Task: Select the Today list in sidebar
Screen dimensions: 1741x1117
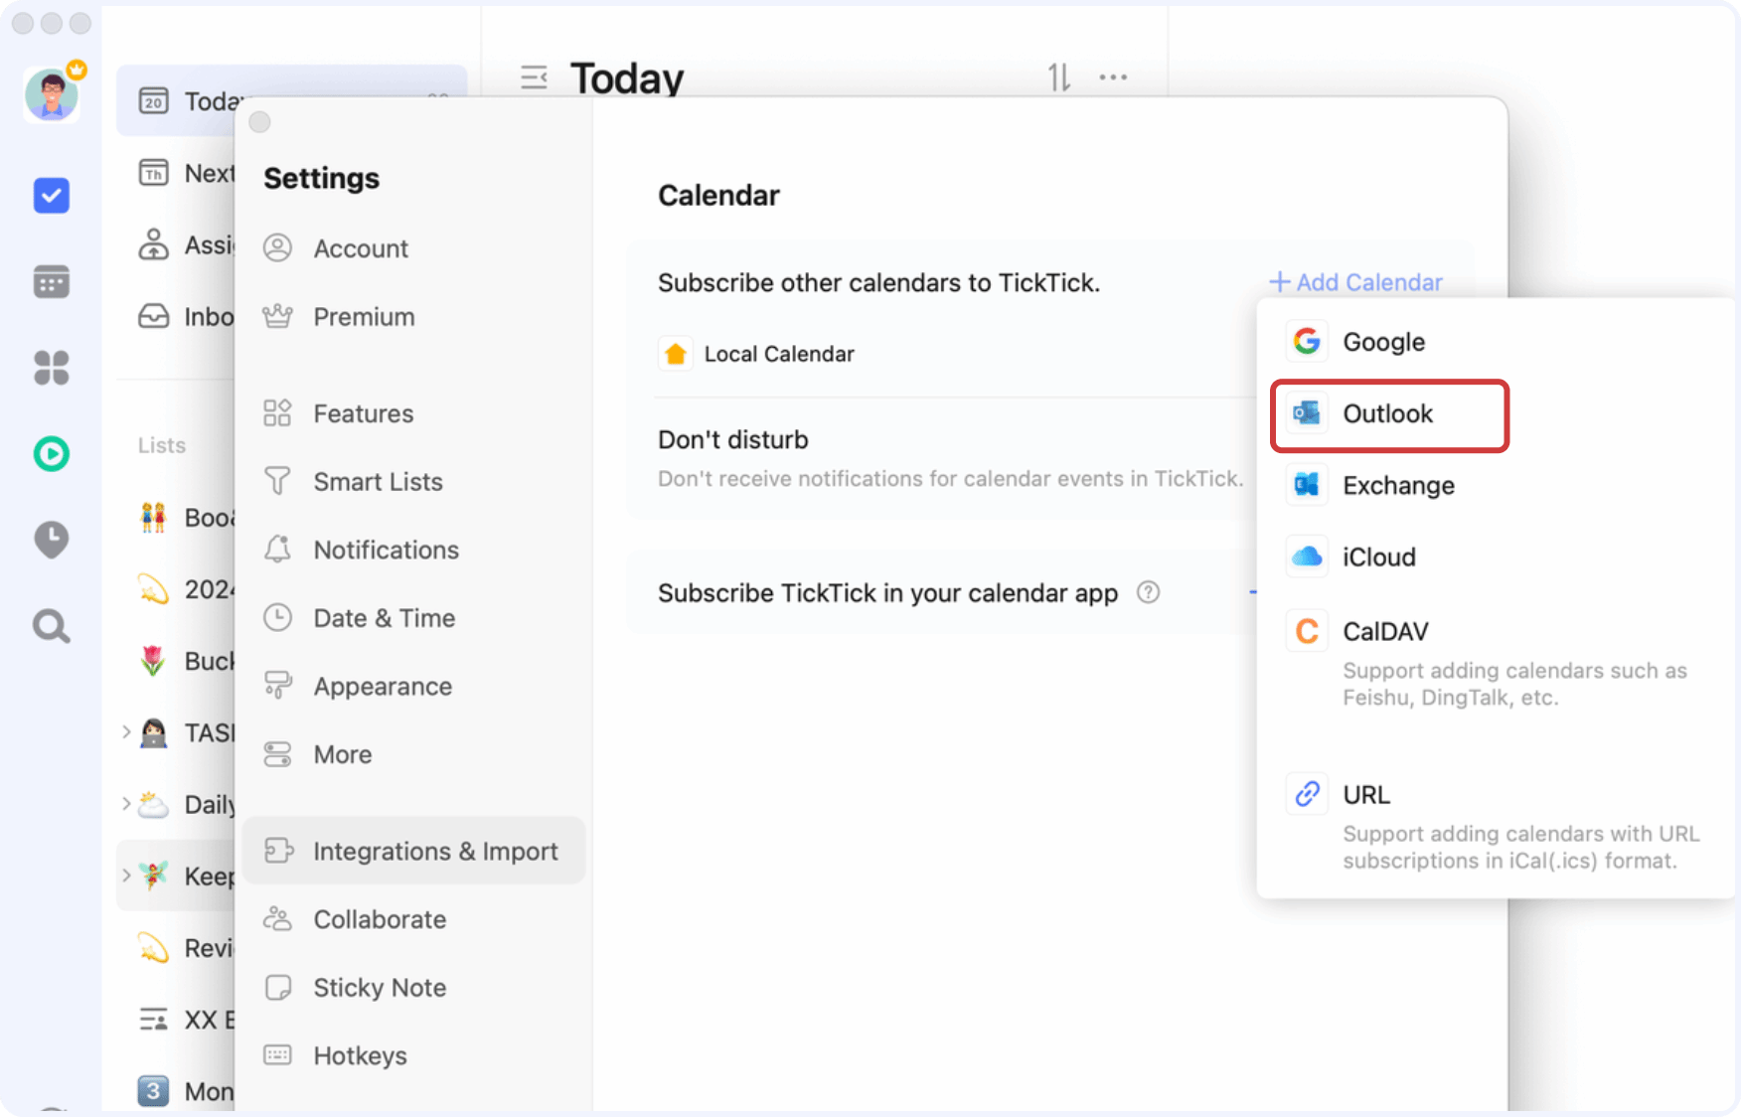Action: [176, 101]
